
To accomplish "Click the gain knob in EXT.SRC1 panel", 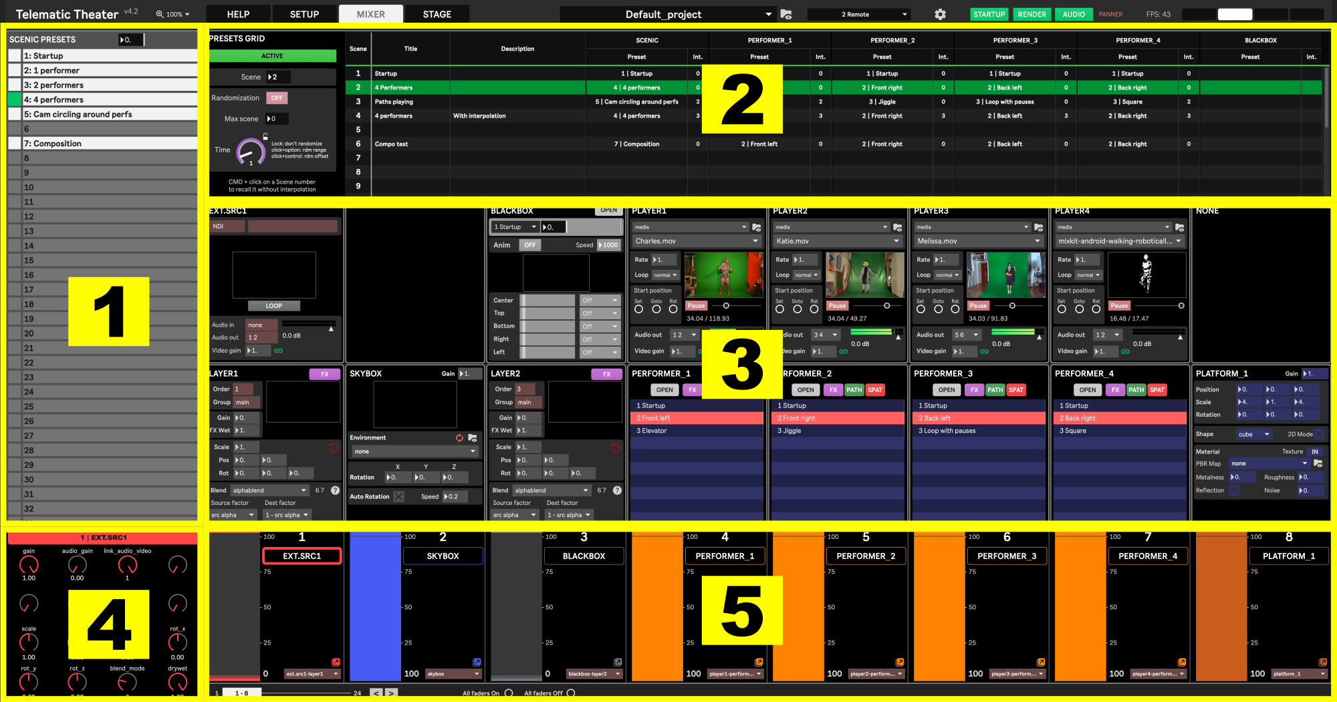I will click(x=29, y=565).
